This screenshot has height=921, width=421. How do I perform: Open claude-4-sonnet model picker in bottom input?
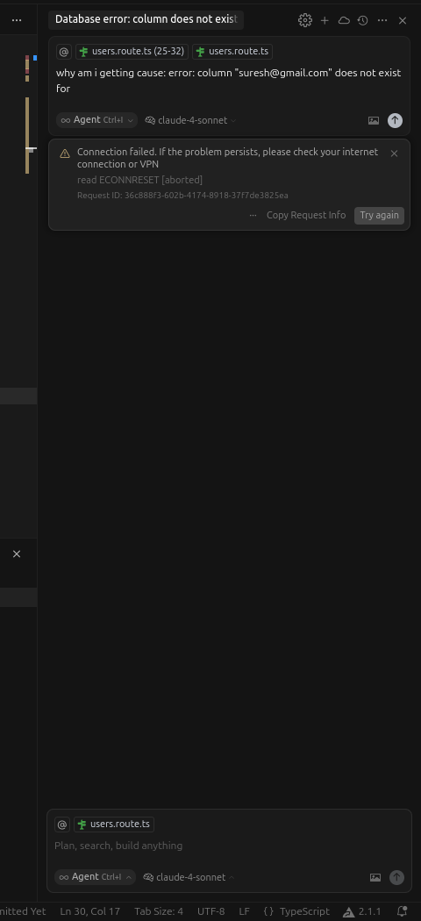tap(189, 877)
